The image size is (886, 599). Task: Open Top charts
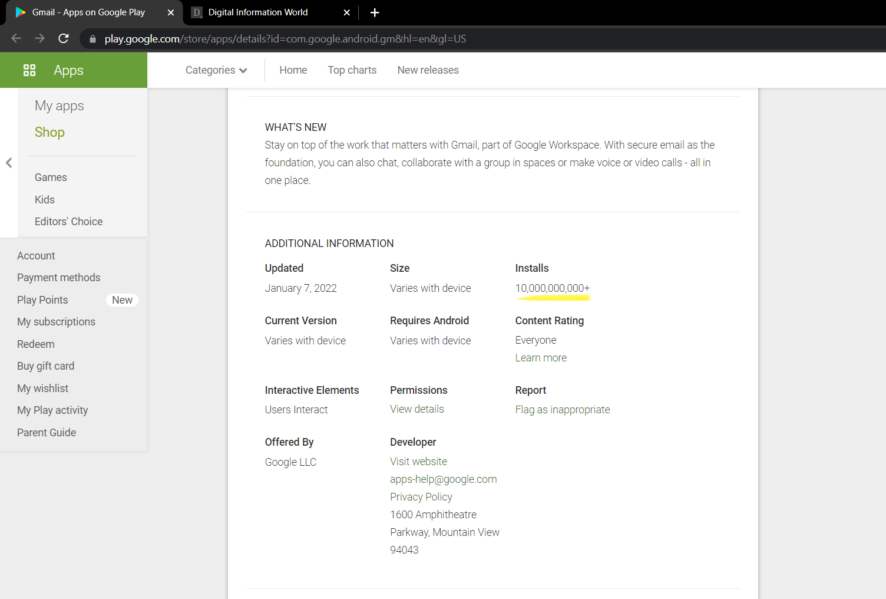352,70
